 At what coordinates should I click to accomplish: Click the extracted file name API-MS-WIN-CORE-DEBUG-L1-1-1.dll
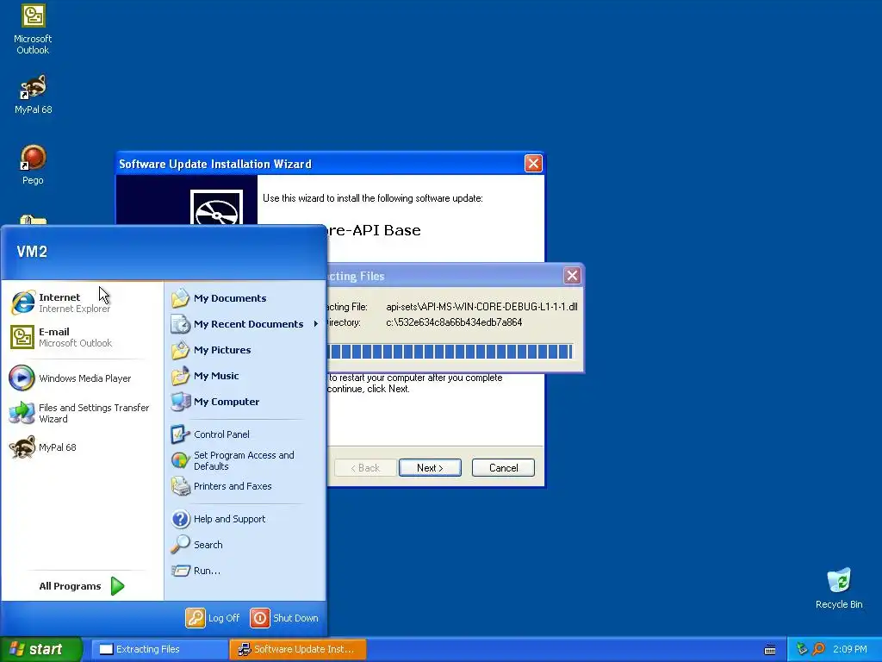pyautogui.click(x=499, y=307)
